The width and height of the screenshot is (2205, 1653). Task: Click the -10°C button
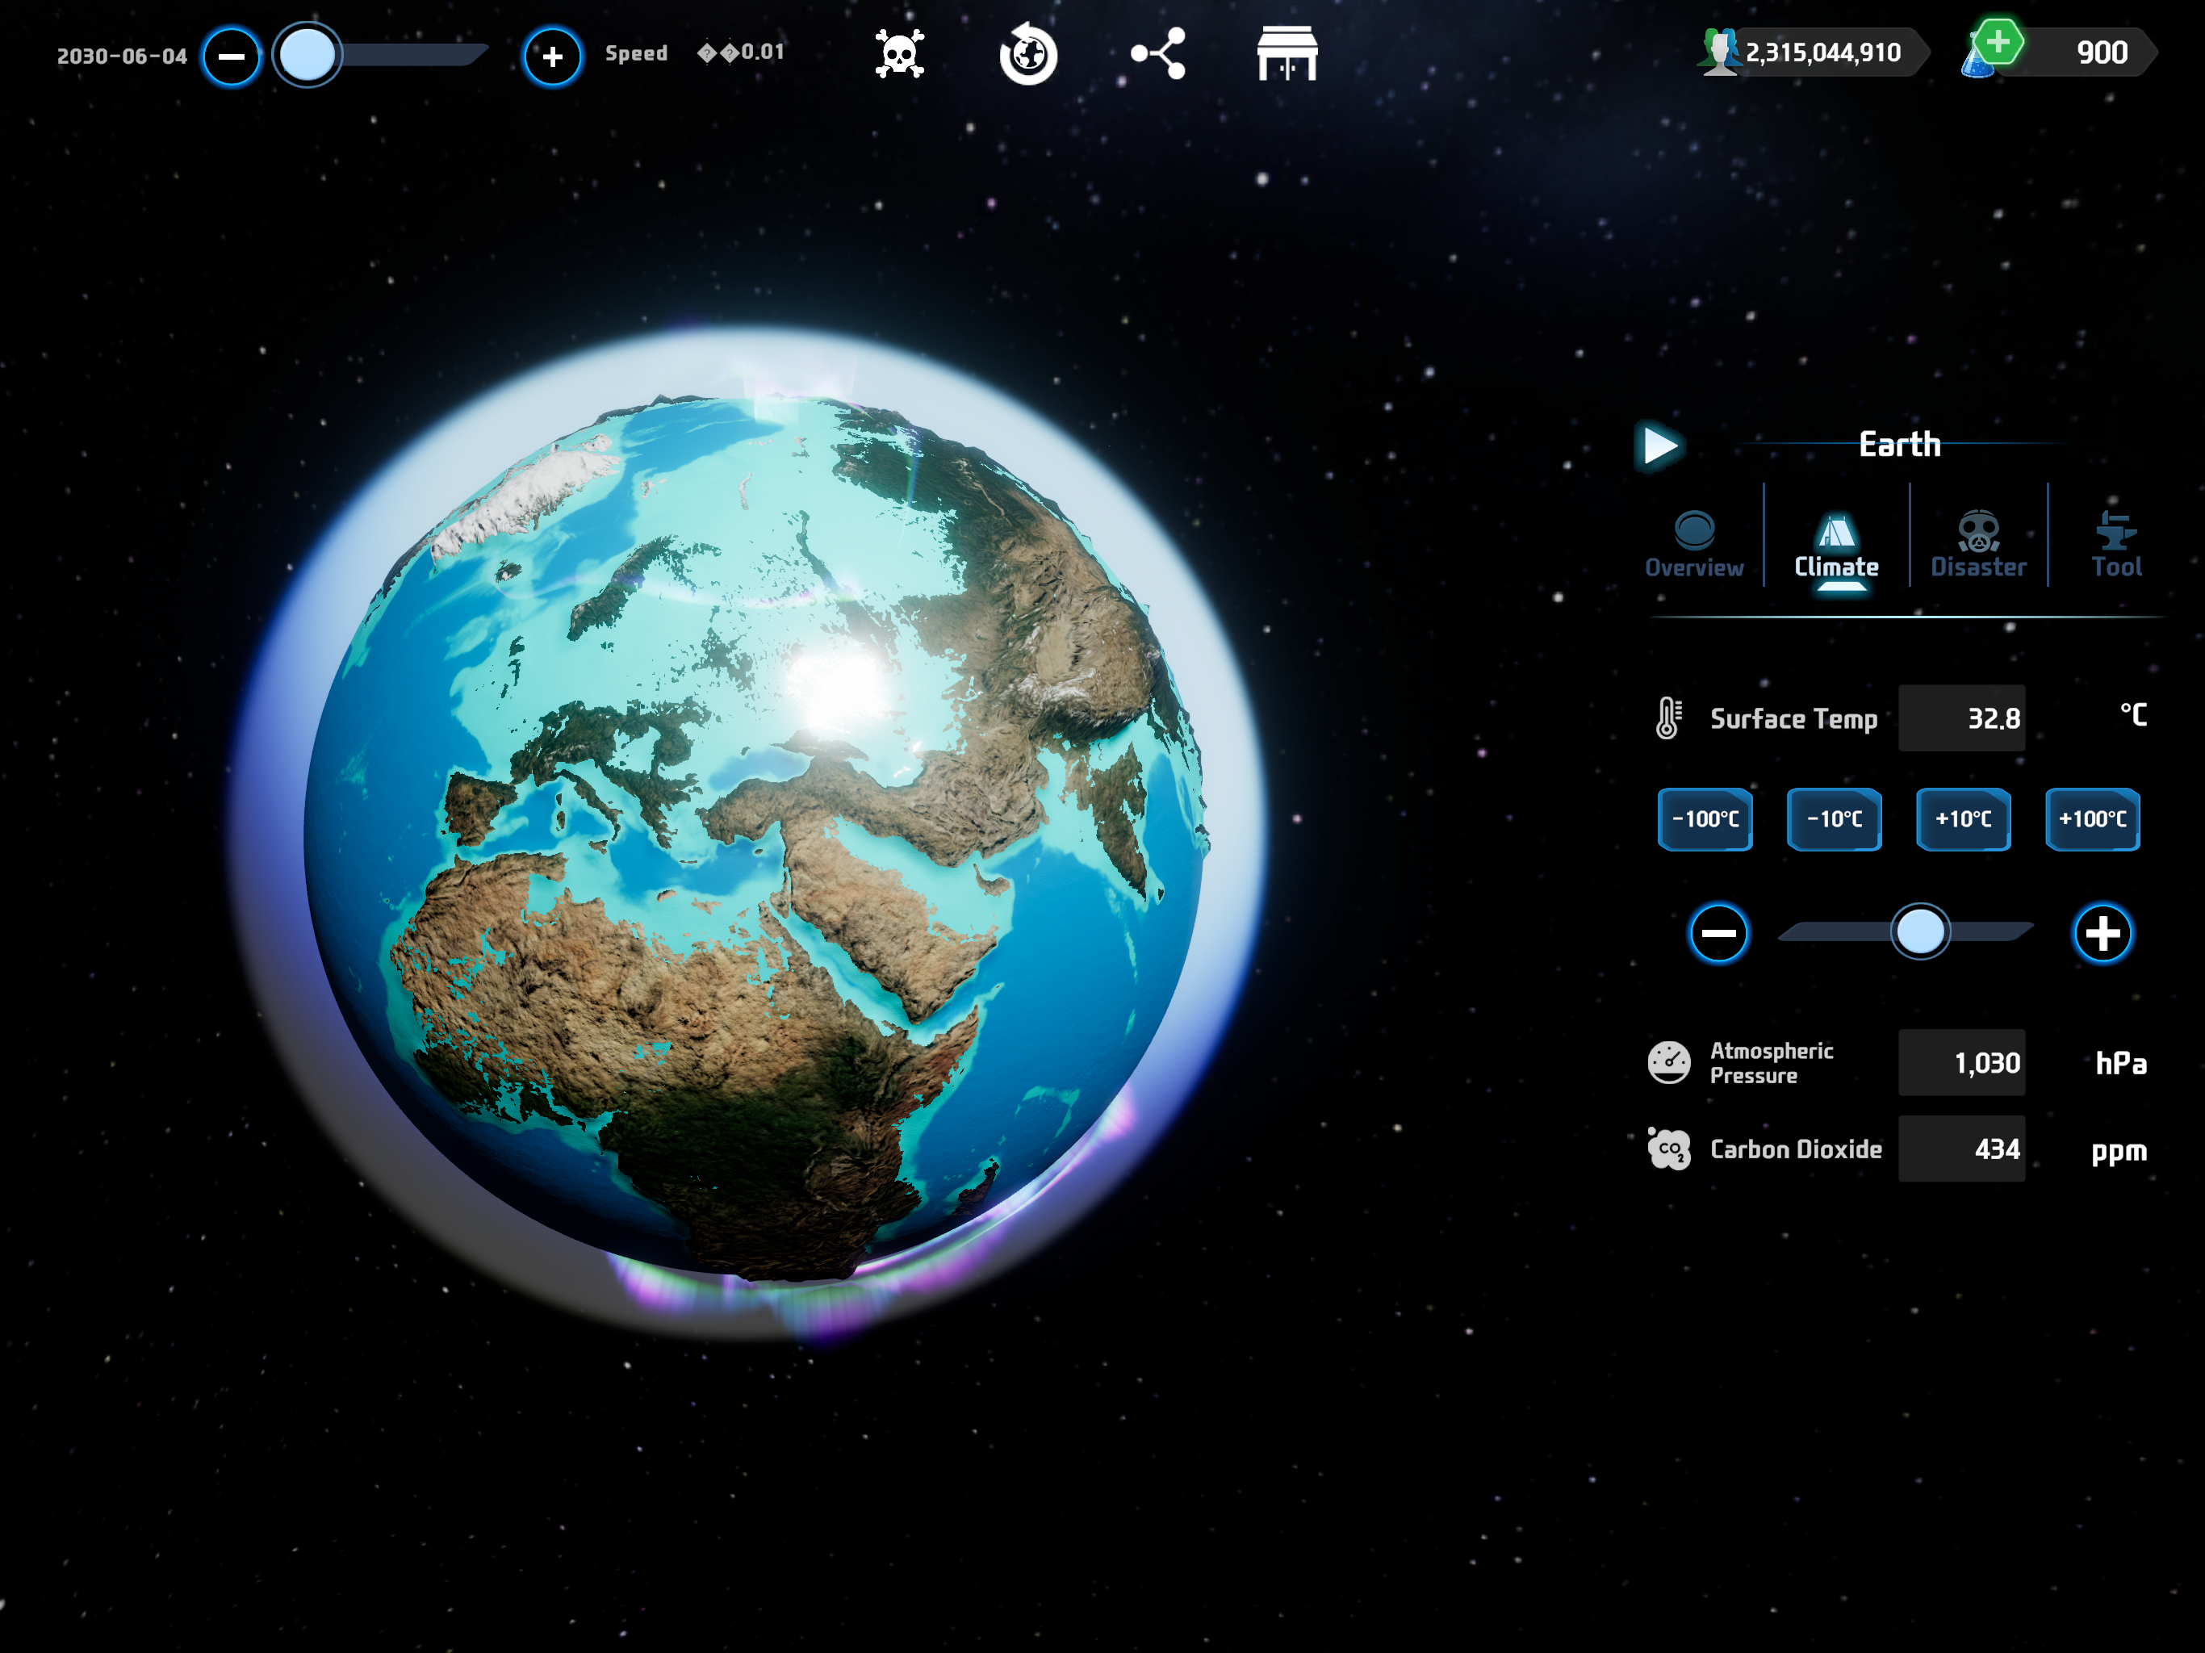1835,819
